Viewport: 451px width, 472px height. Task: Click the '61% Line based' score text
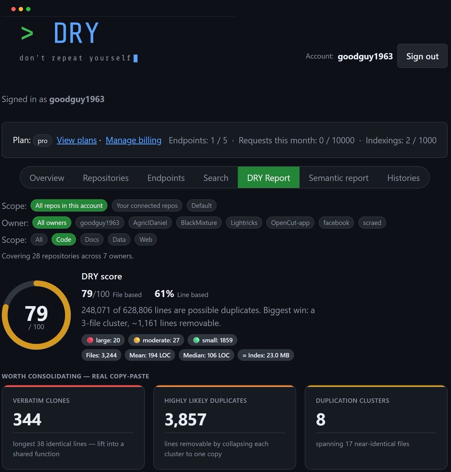point(181,294)
